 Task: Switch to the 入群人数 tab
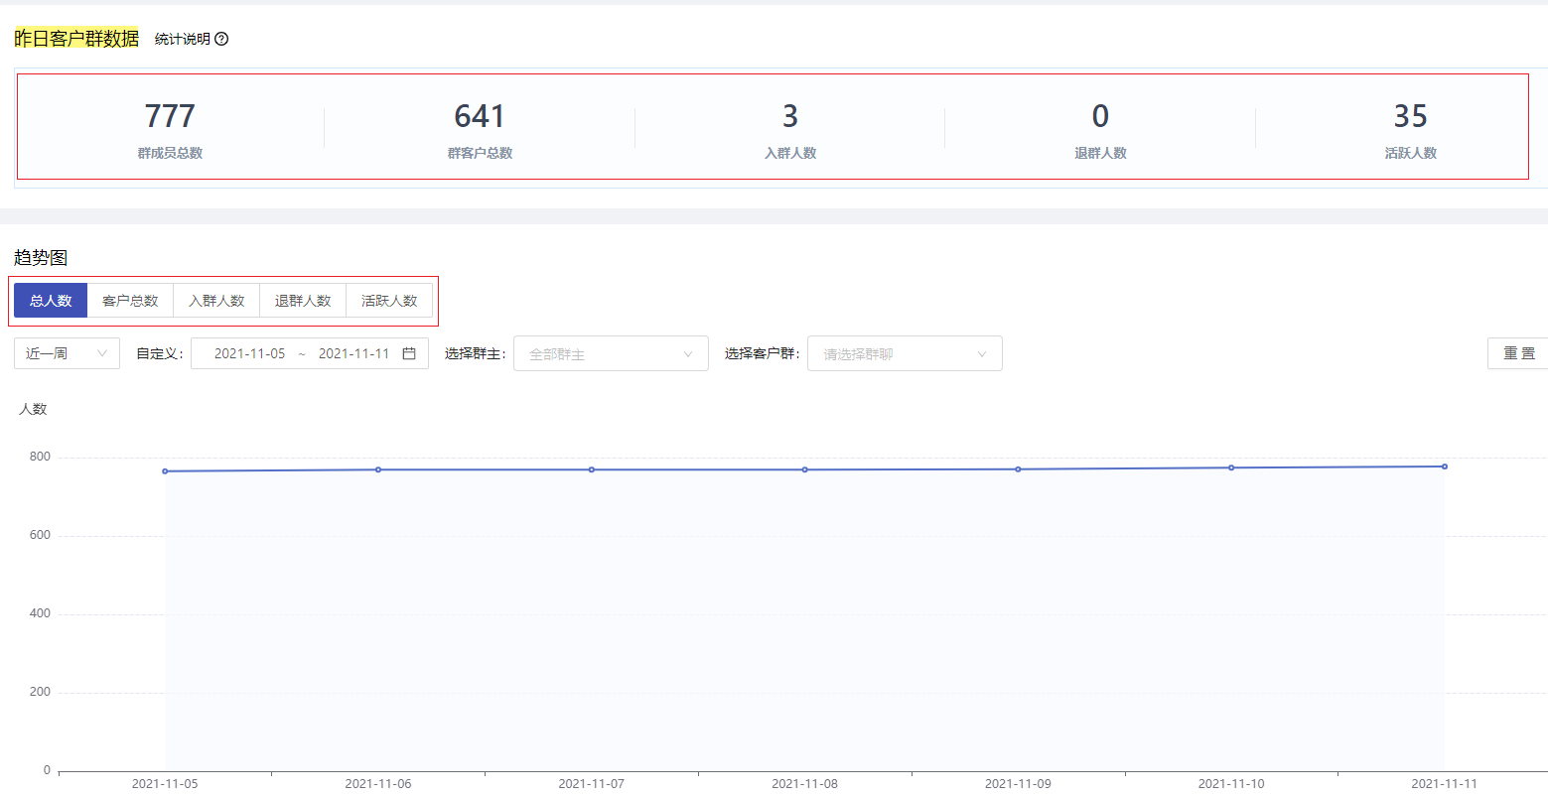216,301
